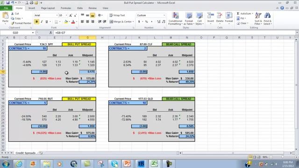Image resolution: width=299 pixels, height=168 pixels.
Task: Toggle Underline formatting
Action: coord(47,22)
